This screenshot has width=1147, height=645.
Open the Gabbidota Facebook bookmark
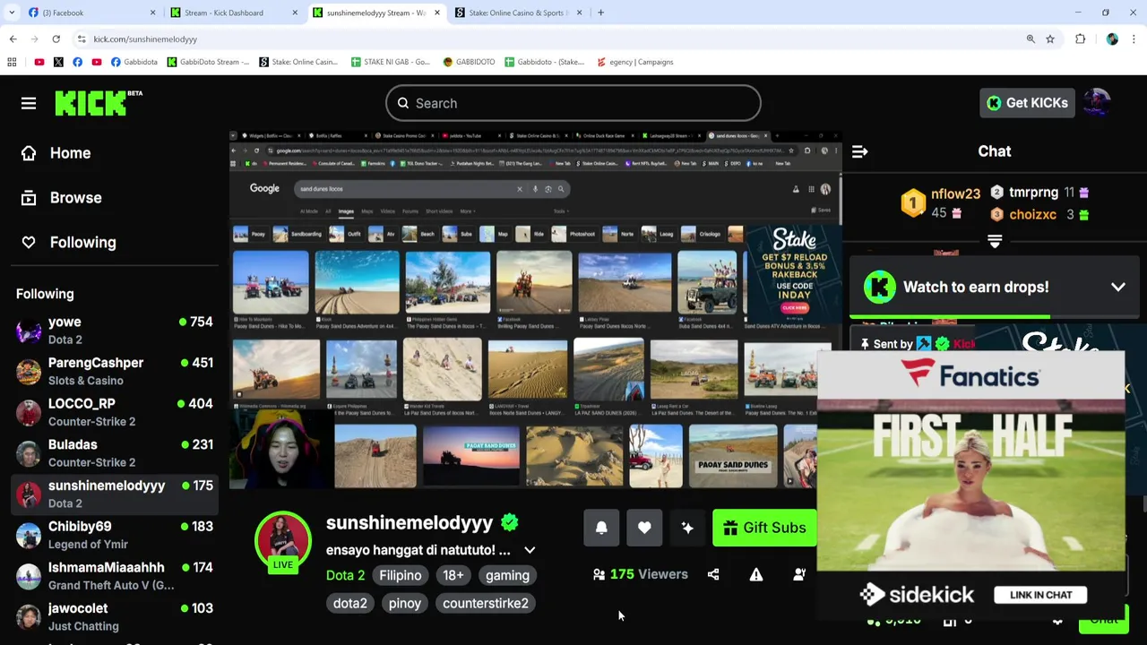[x=134, y=62]
